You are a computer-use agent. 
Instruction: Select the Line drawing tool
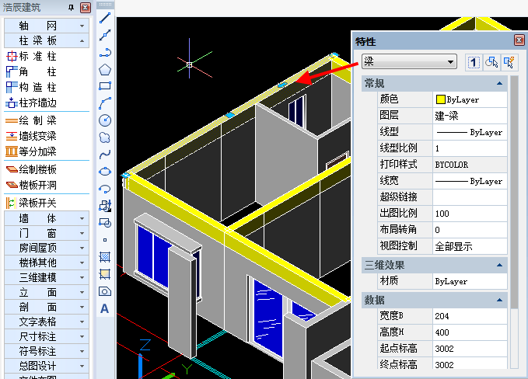tap(105, 18)
